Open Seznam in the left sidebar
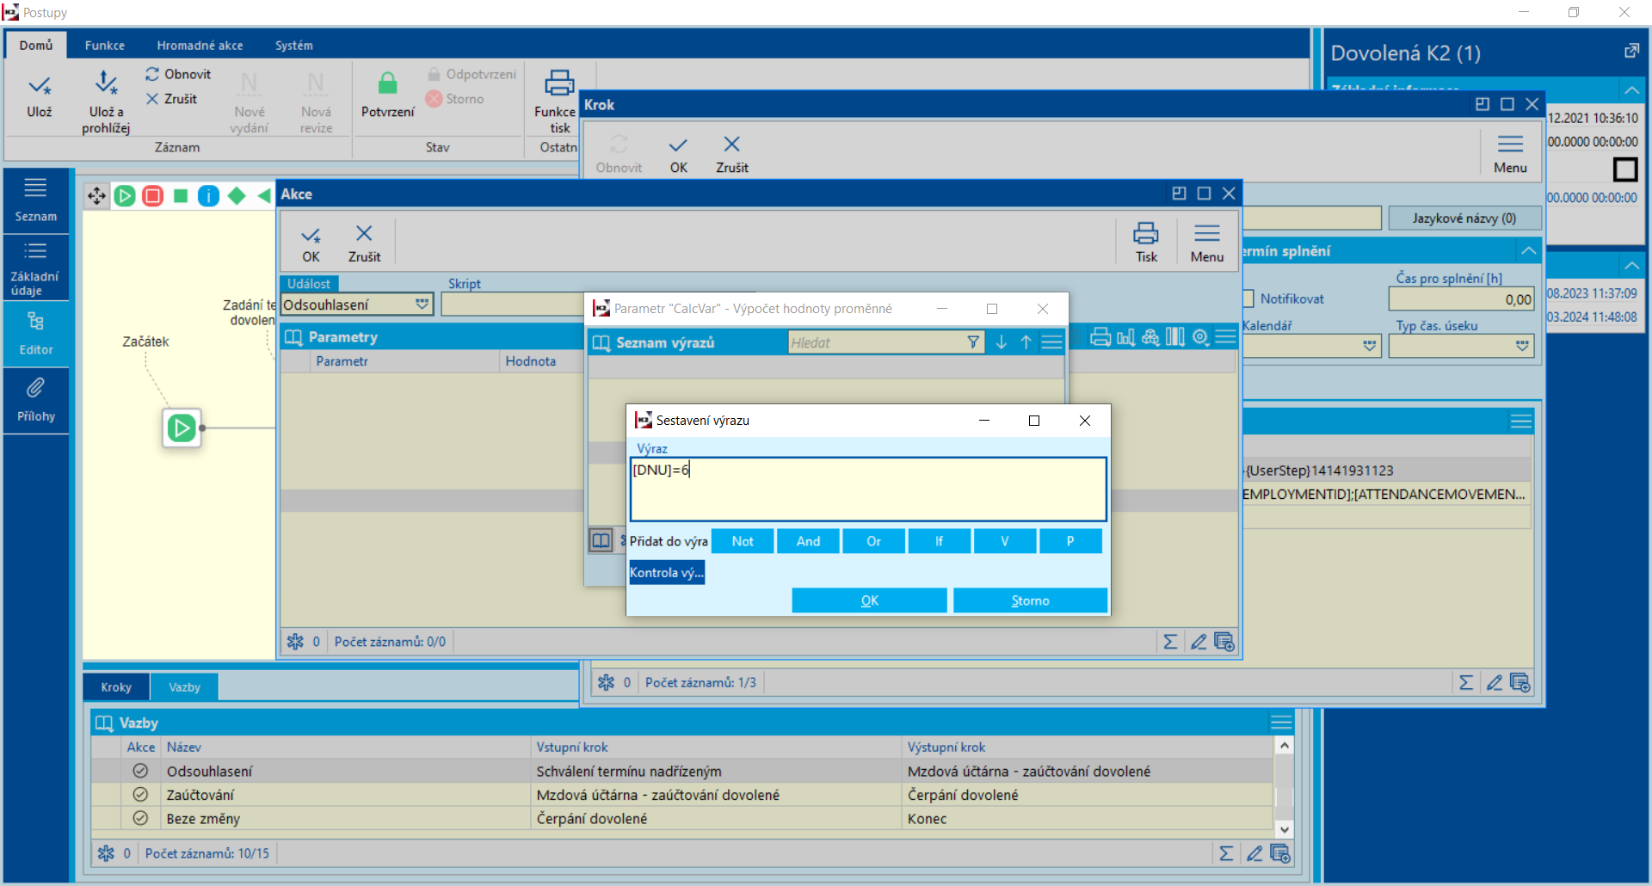The image size is (1652, 886). tap(36, 200)
